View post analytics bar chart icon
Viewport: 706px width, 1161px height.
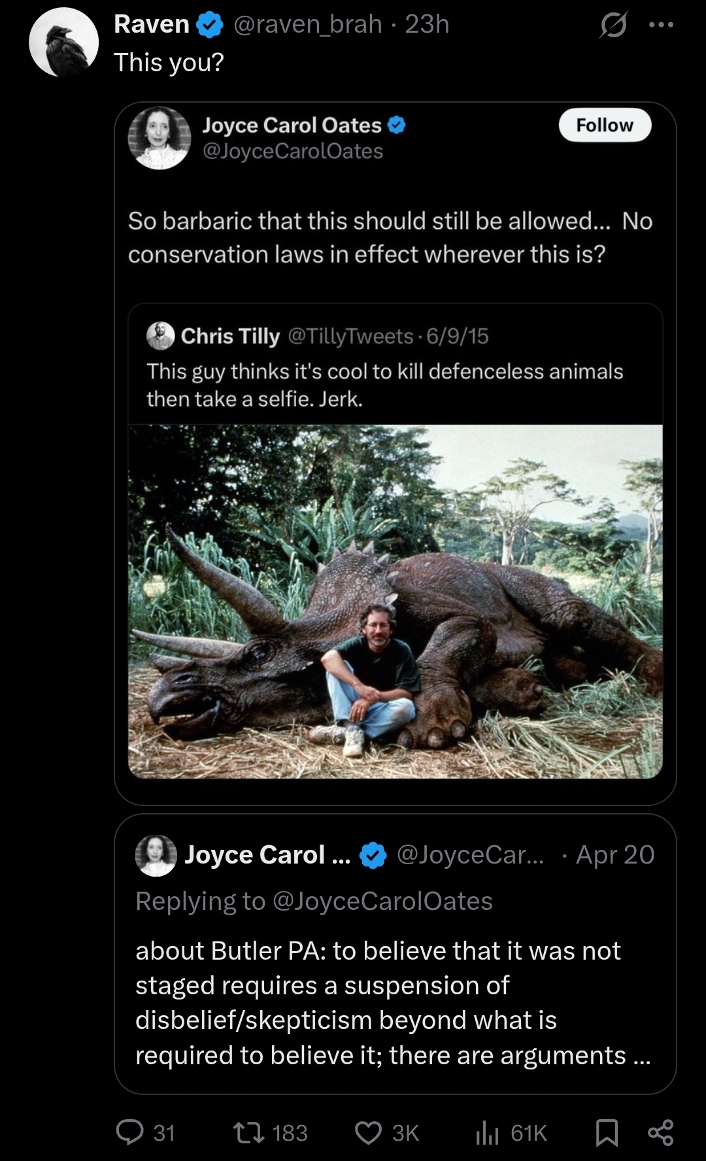point(487,1132)
